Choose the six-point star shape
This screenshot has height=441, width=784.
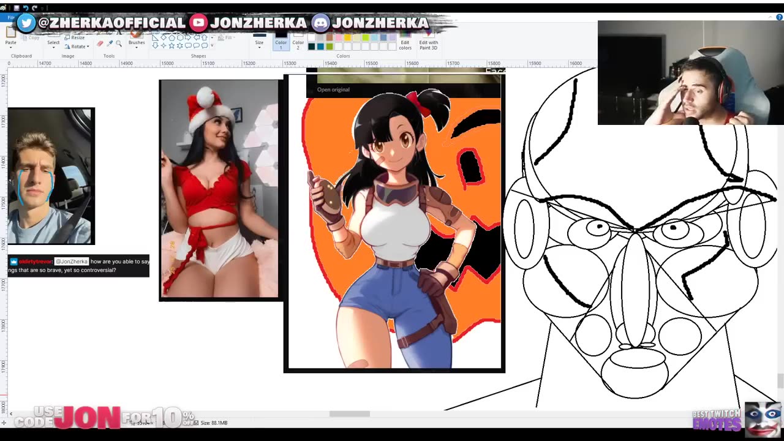(x=180, y=45)
